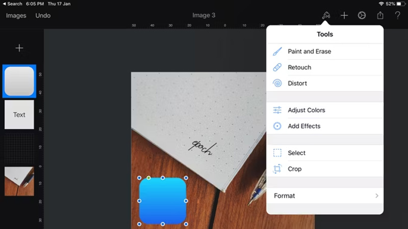Screen dimensions: 408x229
Task: Choose Add Effects from Tools menu
Action: point(325,126)
